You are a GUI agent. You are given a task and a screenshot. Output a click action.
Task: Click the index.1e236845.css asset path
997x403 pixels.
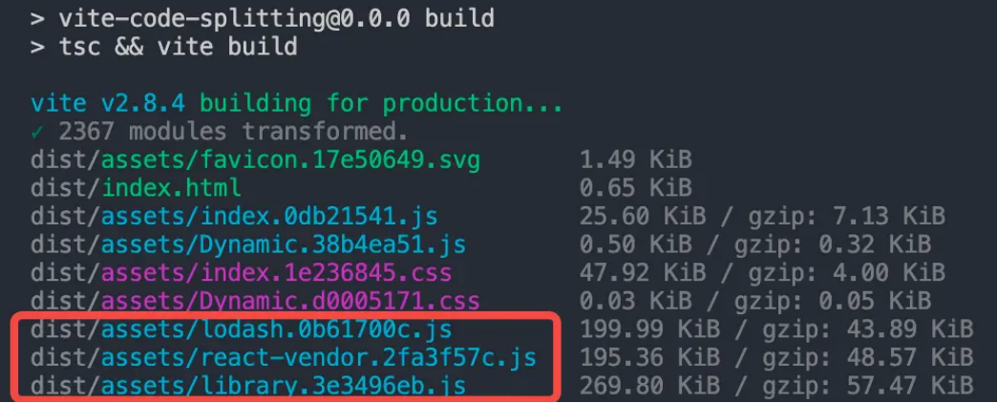click(x=241, y=272)
